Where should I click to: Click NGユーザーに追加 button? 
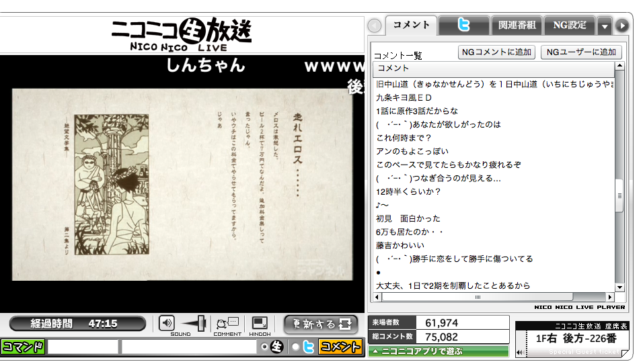(581, 52)
